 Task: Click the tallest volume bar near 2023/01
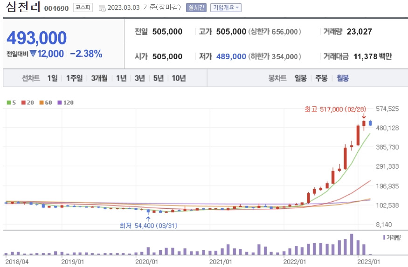352,244
